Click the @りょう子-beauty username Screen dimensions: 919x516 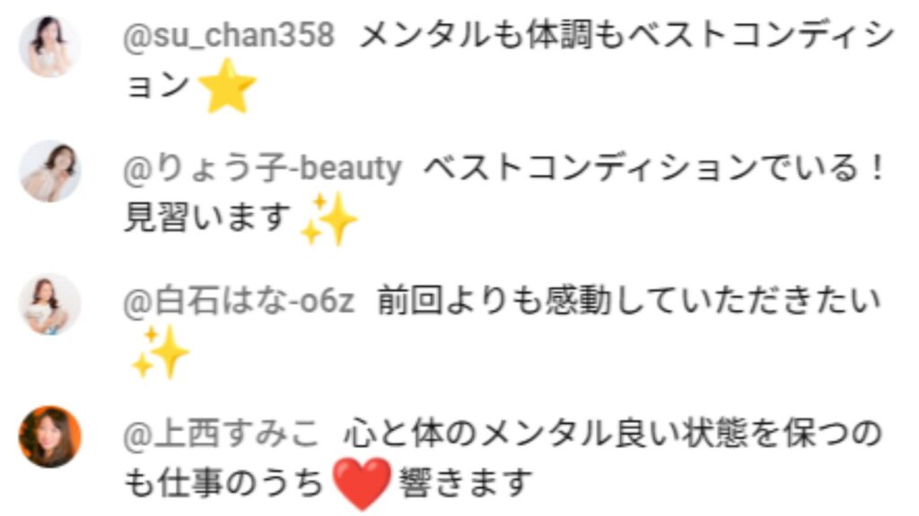tap(263, 168)
